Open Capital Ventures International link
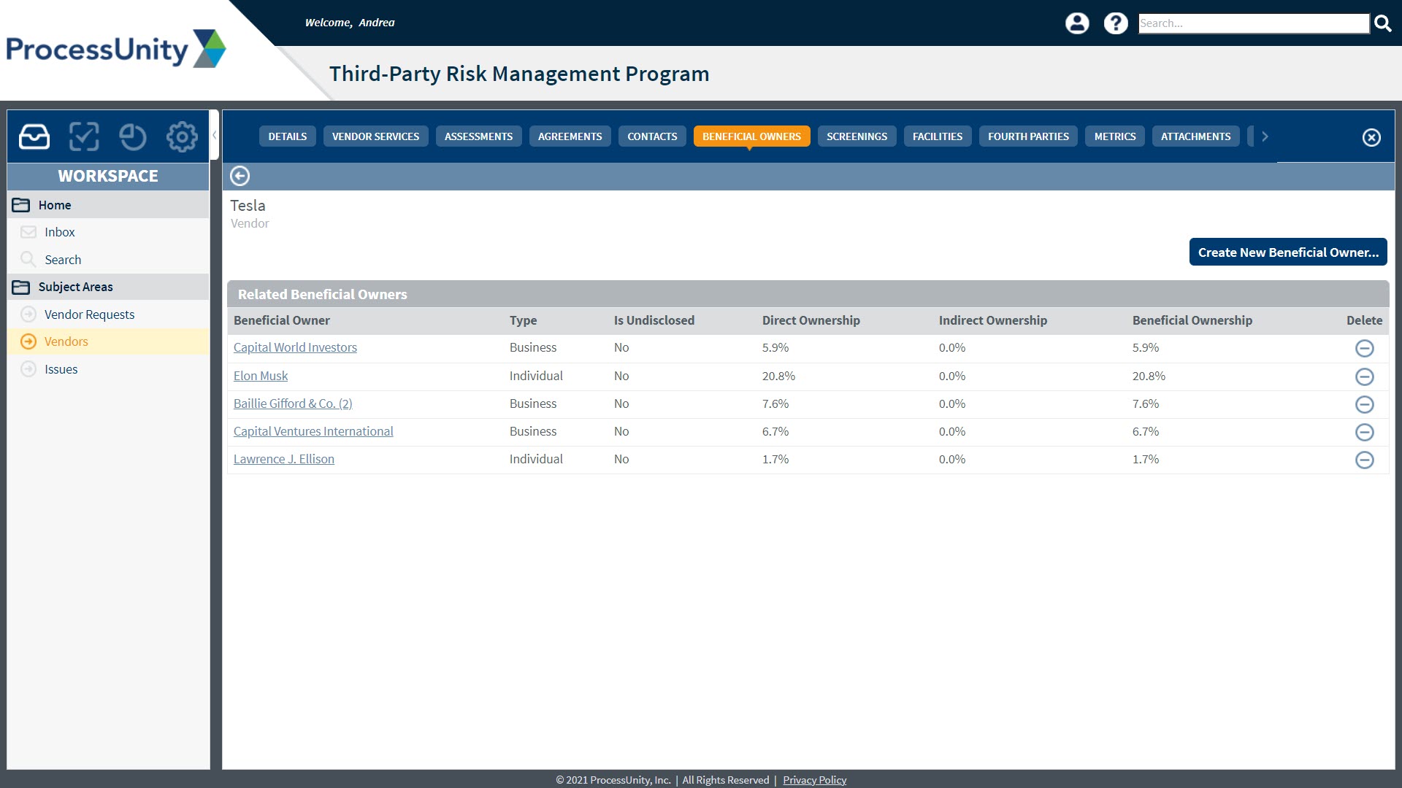 click(313, 431)
